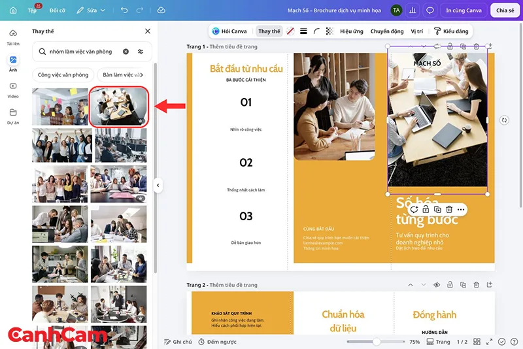Select the Bàn làm việc văn chip
The width and height of the screenshot is (523, 349).
pos(121,75)
